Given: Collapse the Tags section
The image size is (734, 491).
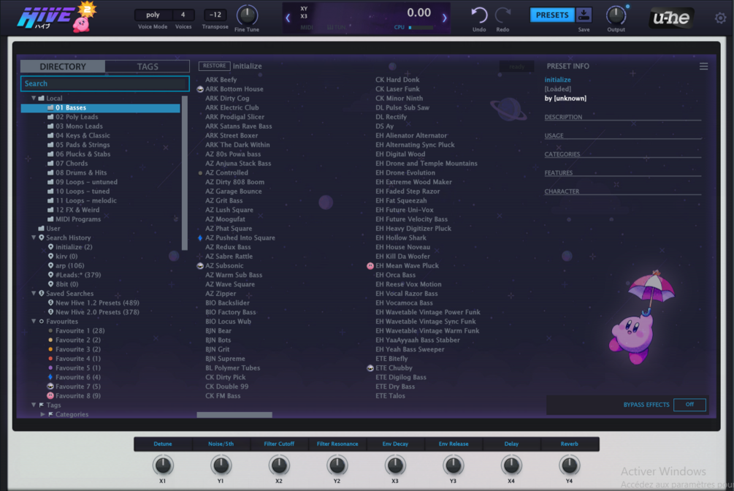Looking at the screenshot, I should [34, 406].
